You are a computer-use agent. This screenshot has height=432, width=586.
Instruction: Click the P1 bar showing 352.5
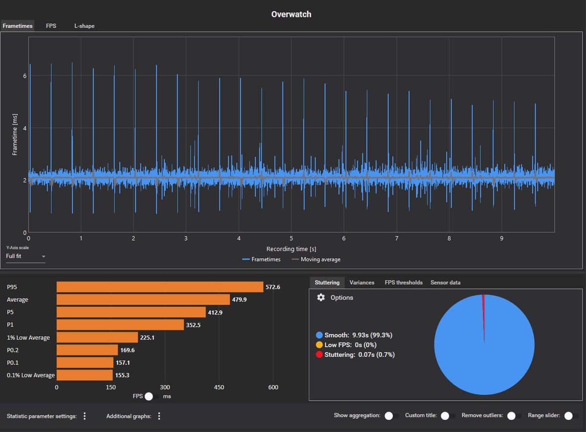(121, 325)
